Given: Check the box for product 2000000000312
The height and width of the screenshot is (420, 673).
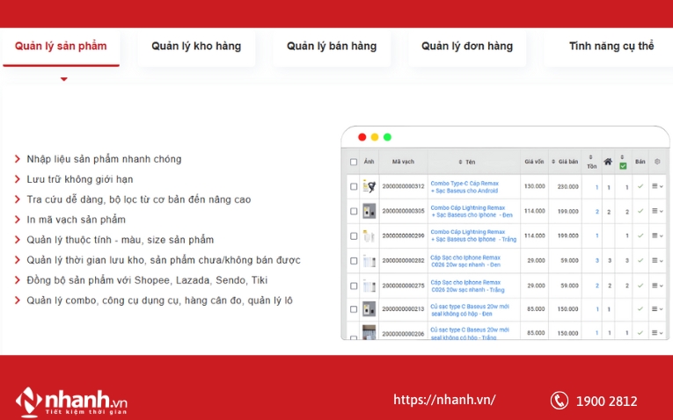Looking at the screenshot, I should coord(354,186).
